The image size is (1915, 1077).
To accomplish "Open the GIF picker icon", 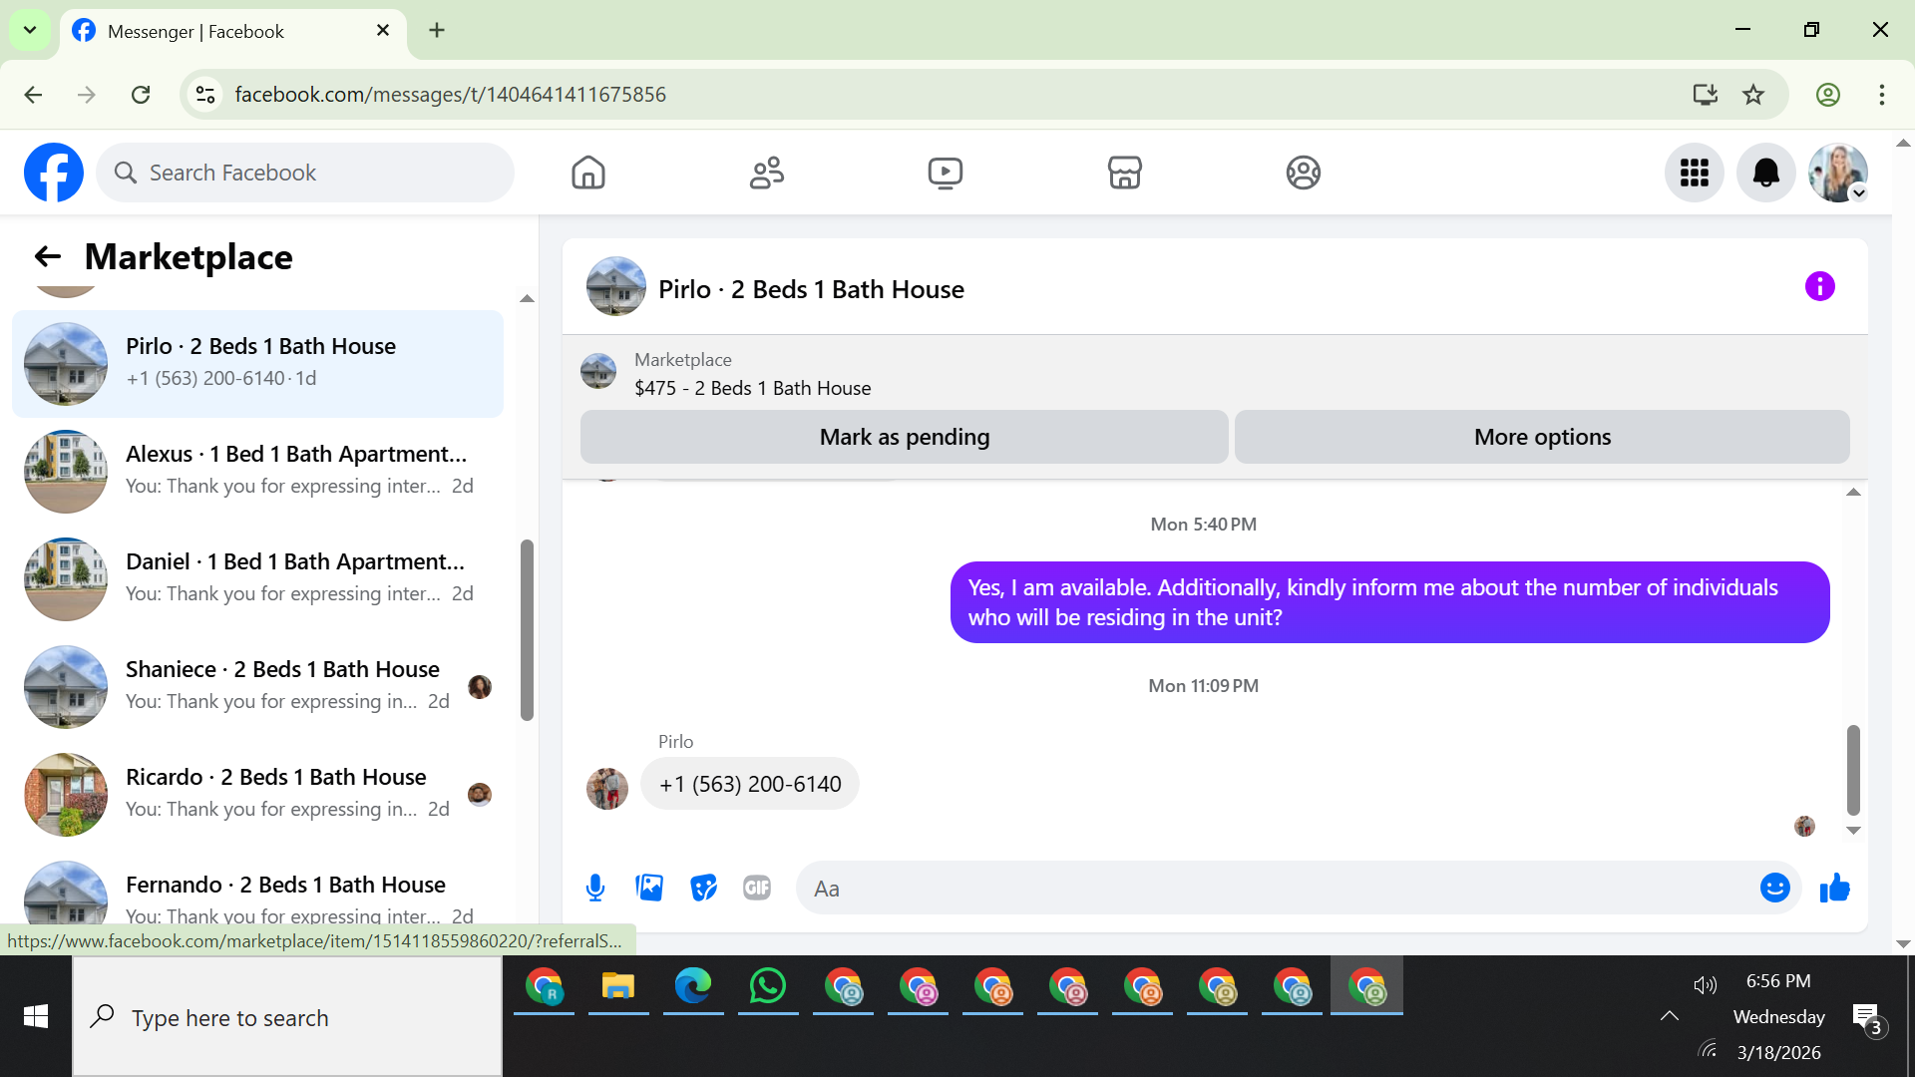I will pyautogui.click(x=757, y=888).
